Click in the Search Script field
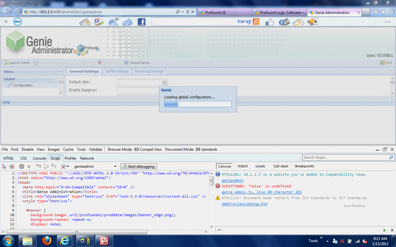The image size is (396, 247). tap(346, 157)
